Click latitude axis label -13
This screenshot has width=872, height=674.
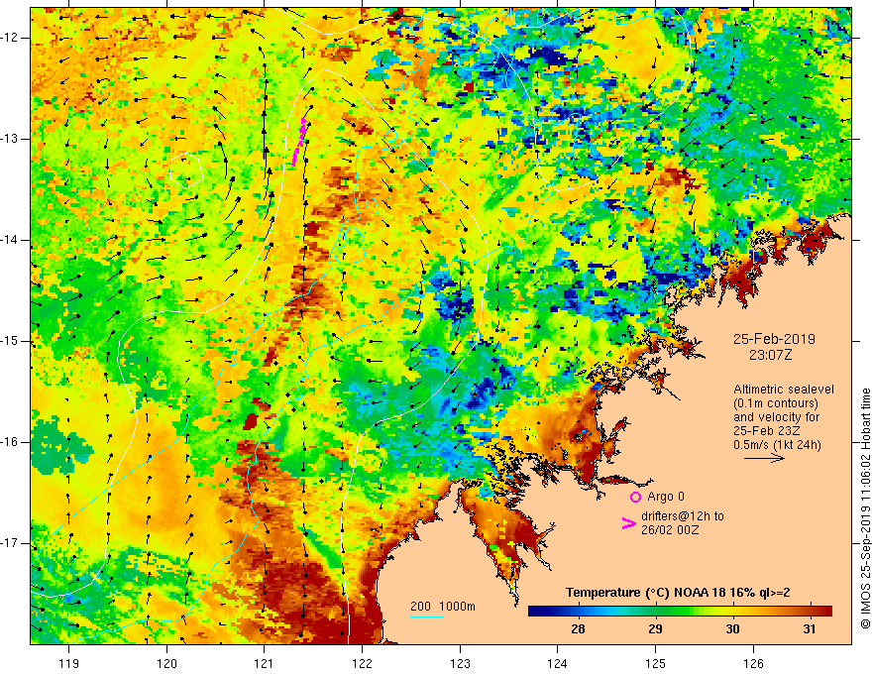tap(10, 139)
